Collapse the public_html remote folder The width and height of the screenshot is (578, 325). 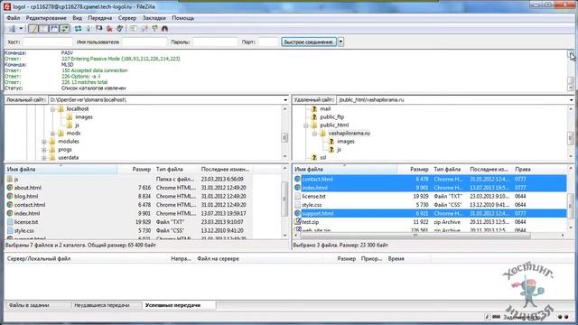pos(305,125)
